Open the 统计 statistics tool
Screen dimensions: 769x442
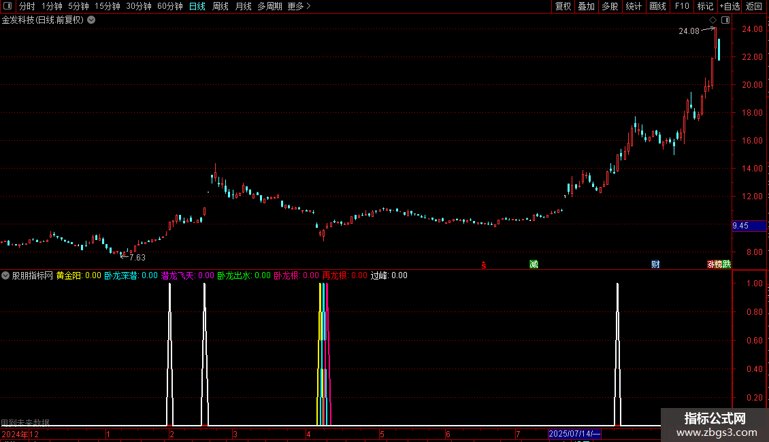(x=634, y=6)
